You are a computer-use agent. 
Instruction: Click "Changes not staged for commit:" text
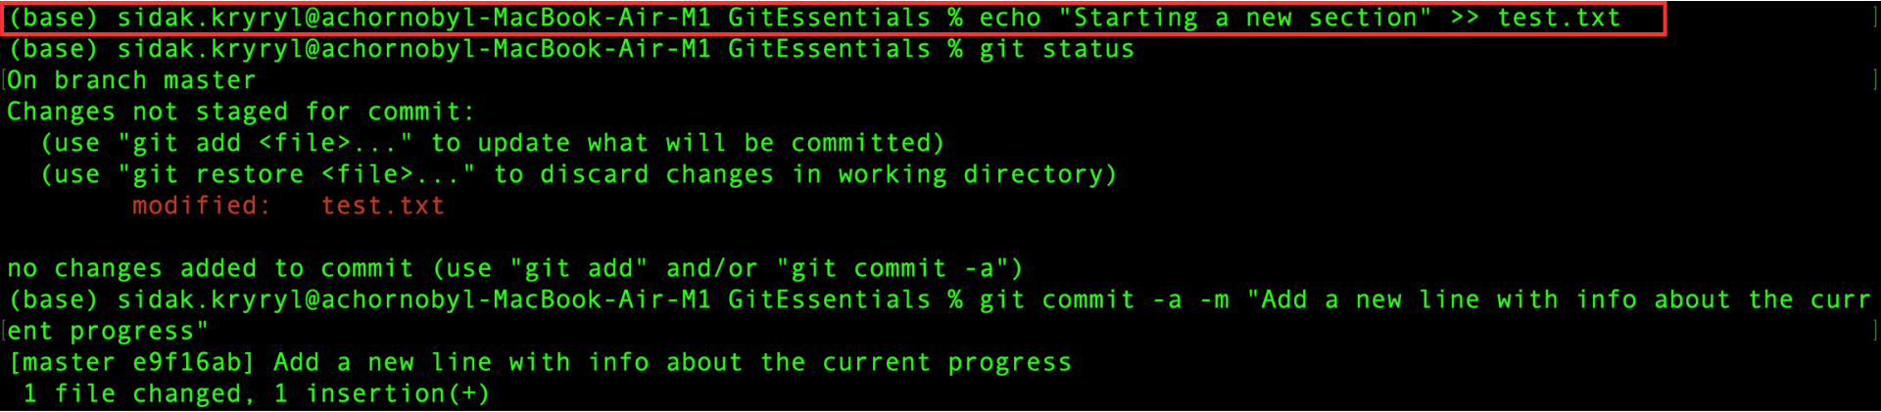pyautogui.click(x=241, y=112)
